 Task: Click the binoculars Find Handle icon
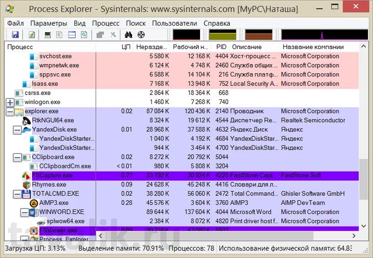129,35
